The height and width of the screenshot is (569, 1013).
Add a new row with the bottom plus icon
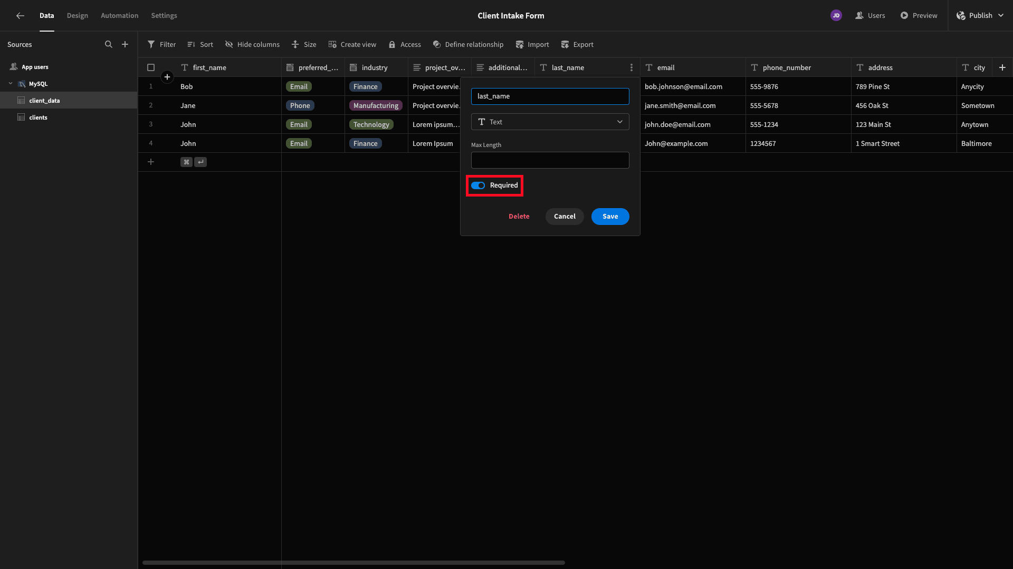click(151, 162)
